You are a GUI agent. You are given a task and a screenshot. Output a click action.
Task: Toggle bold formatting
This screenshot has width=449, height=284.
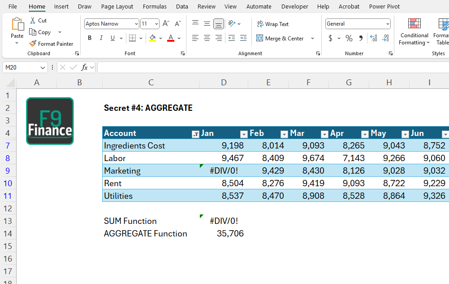(x=89, y=38)
